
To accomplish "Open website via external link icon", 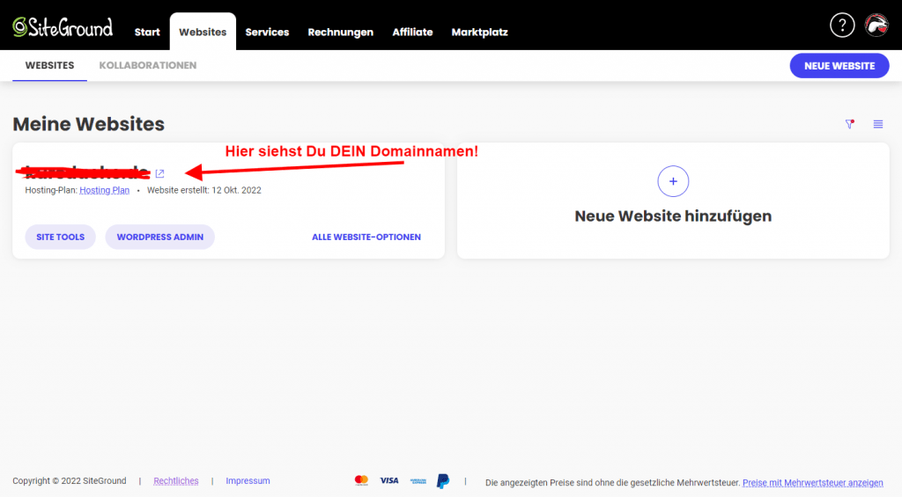I will tap(160, 173).
